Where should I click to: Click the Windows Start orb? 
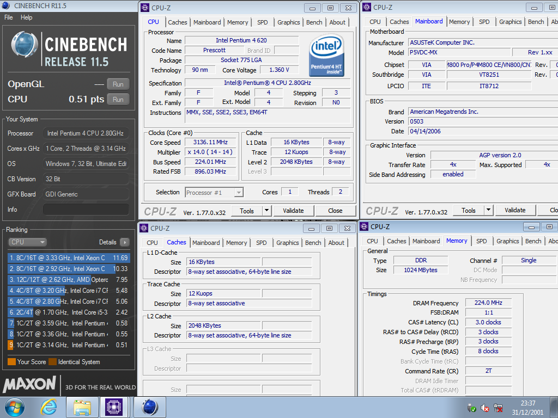point(15,407)
